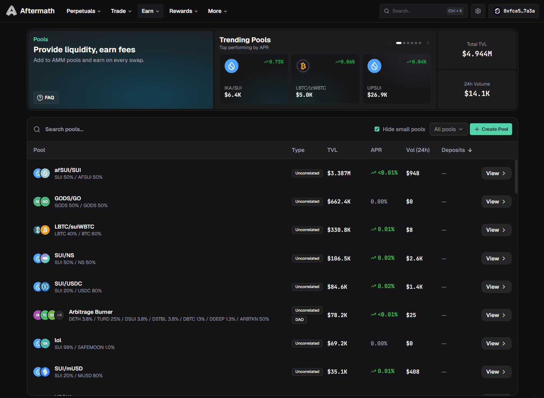Open the Perpetuals dropdown menu
This screenshot has height=398, width=544.
pyautogui.click(x=83, y=11)
